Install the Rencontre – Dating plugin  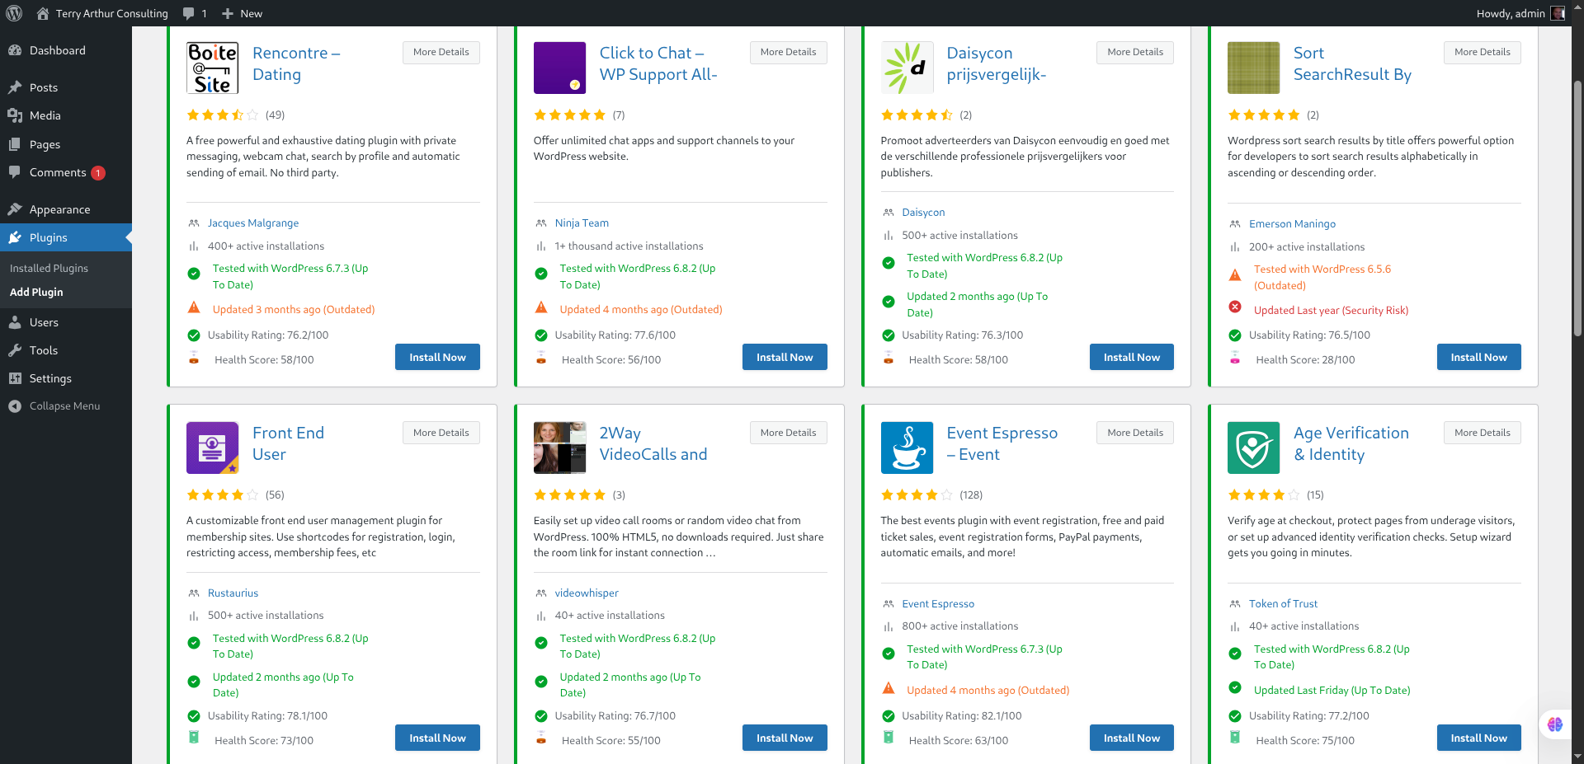click(437, 357)
